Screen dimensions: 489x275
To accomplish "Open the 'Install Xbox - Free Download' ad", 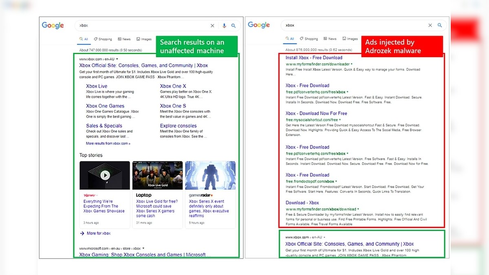I will coord(313,57).
